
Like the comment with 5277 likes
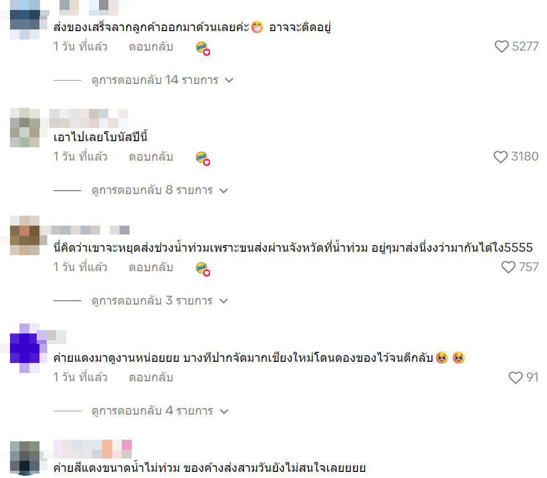[x=501, y=46]
